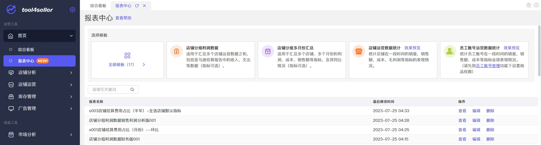Click timestamp 2023-07-25 04:28

(x=391, y=120)
